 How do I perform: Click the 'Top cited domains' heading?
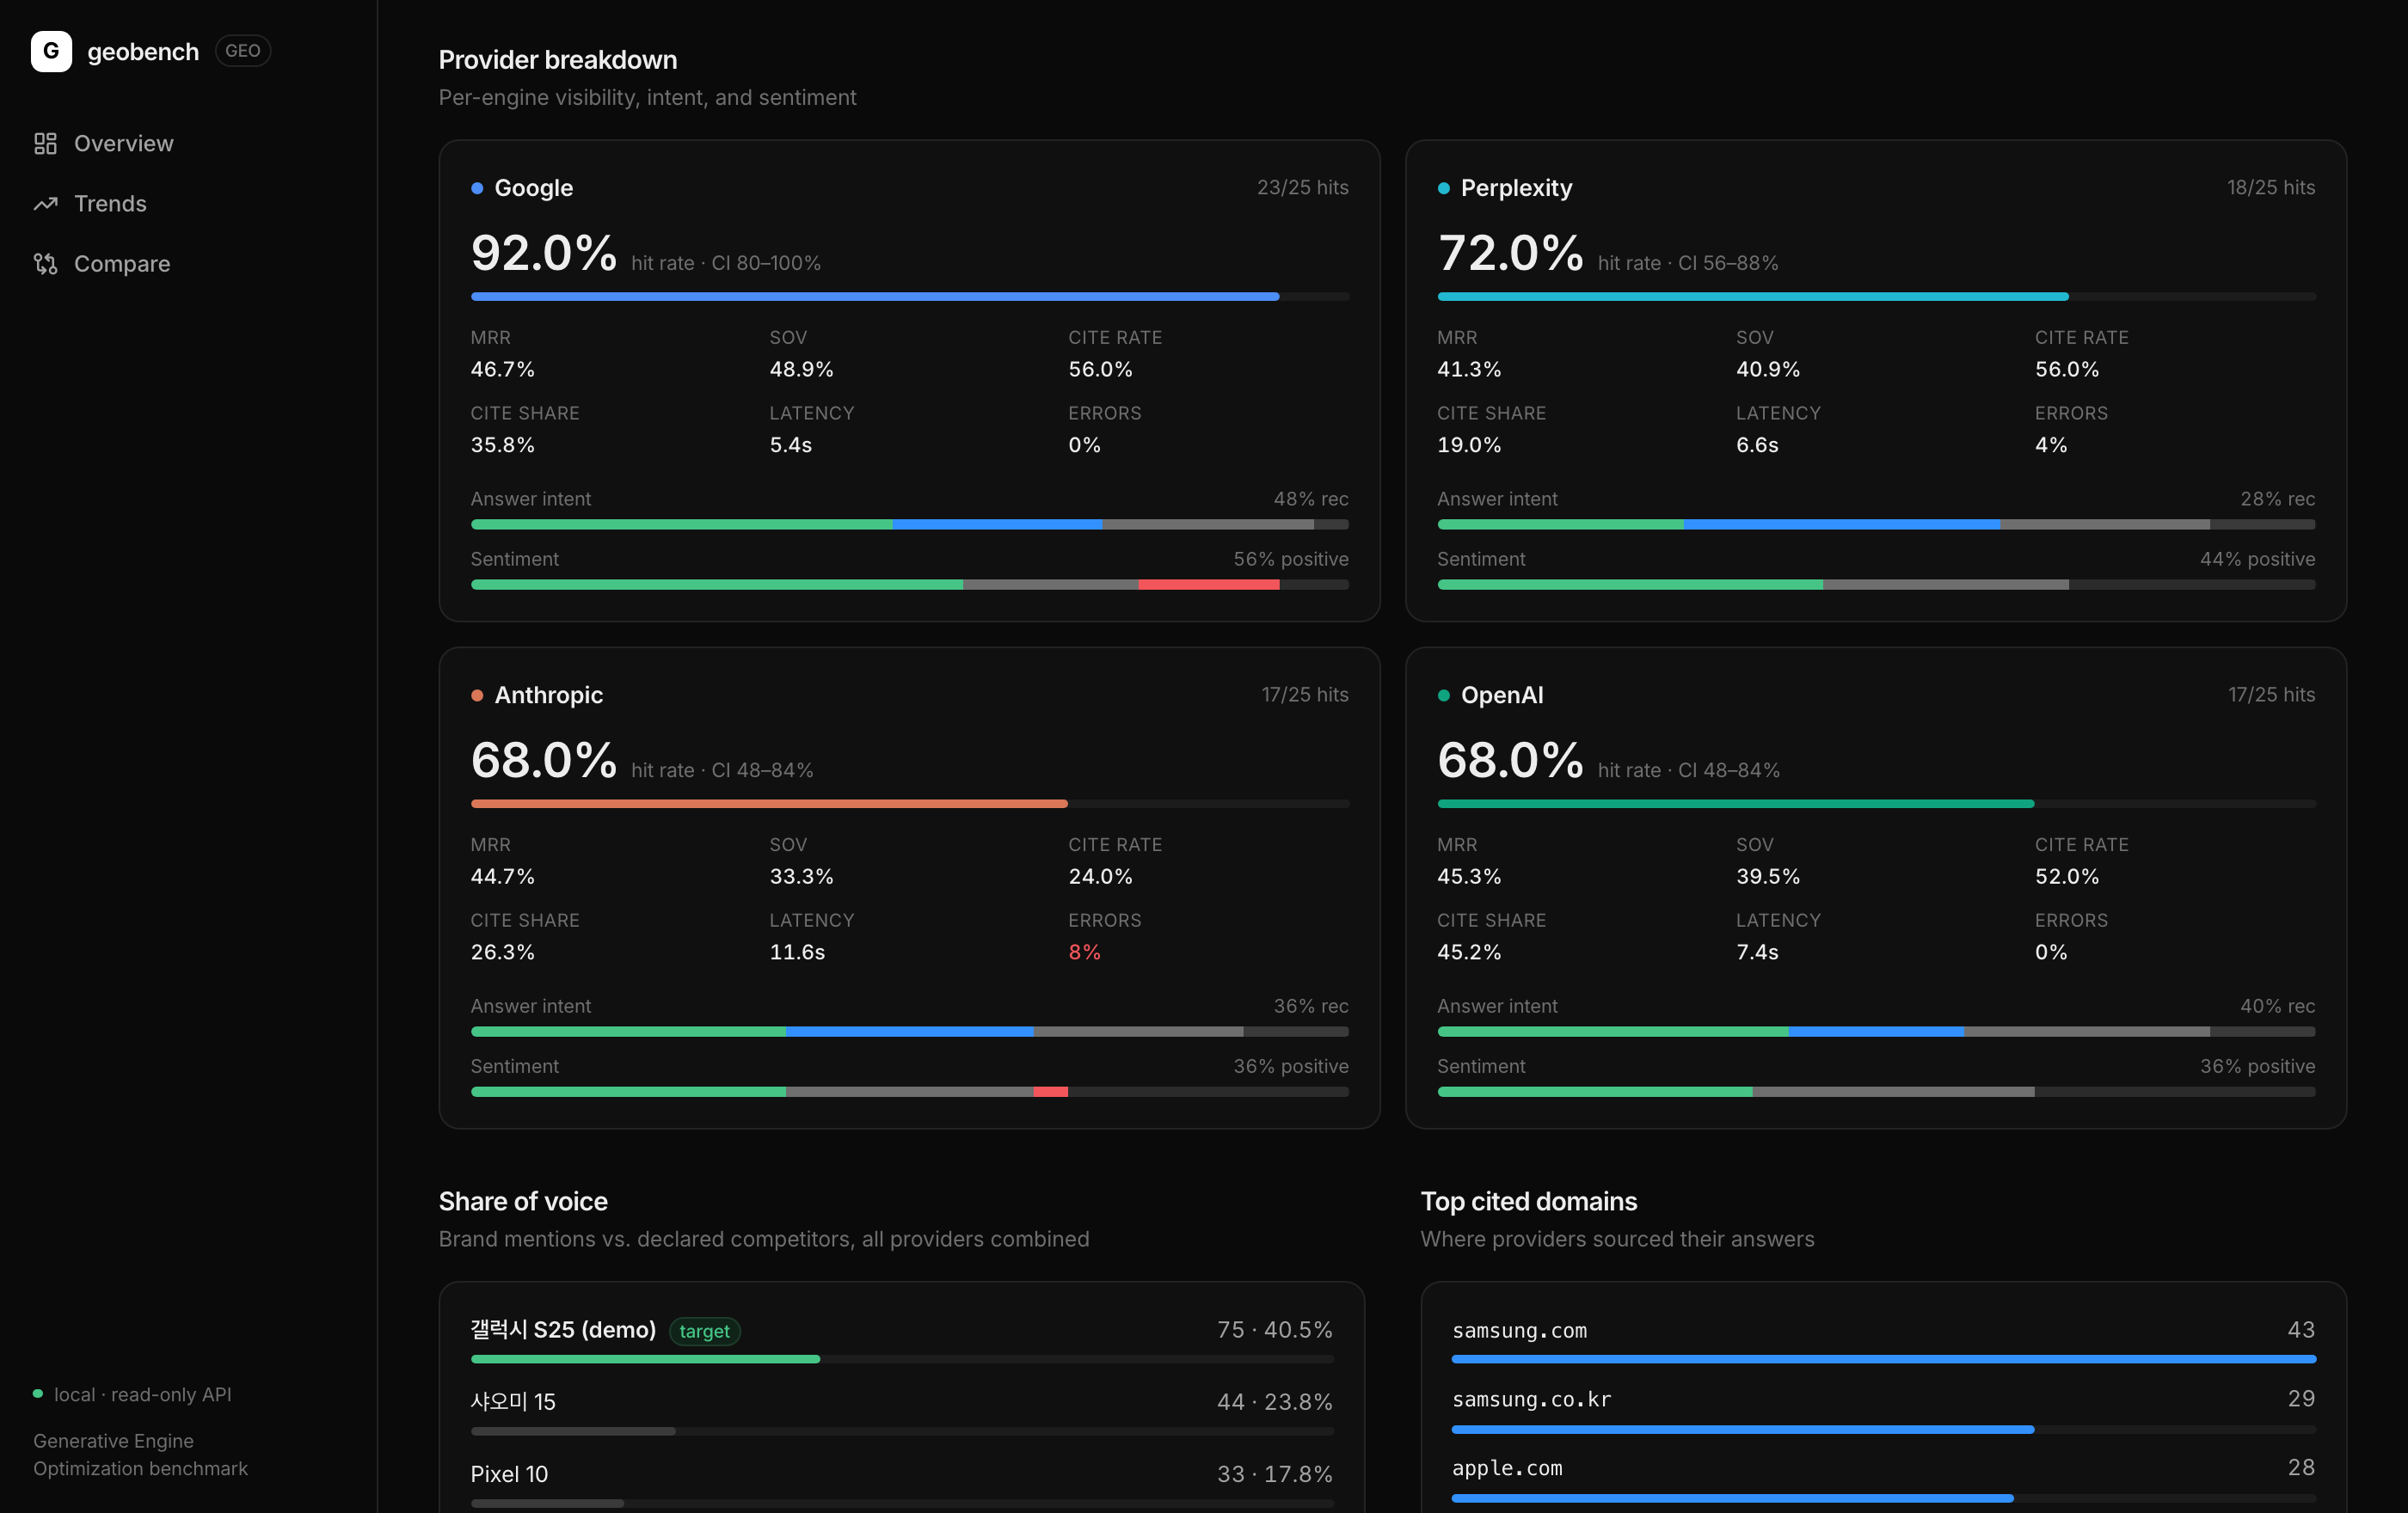point(1528,1201)
